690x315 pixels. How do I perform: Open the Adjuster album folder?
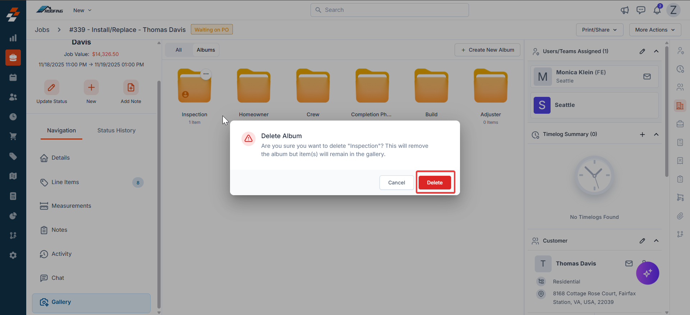tap(491, 86)
